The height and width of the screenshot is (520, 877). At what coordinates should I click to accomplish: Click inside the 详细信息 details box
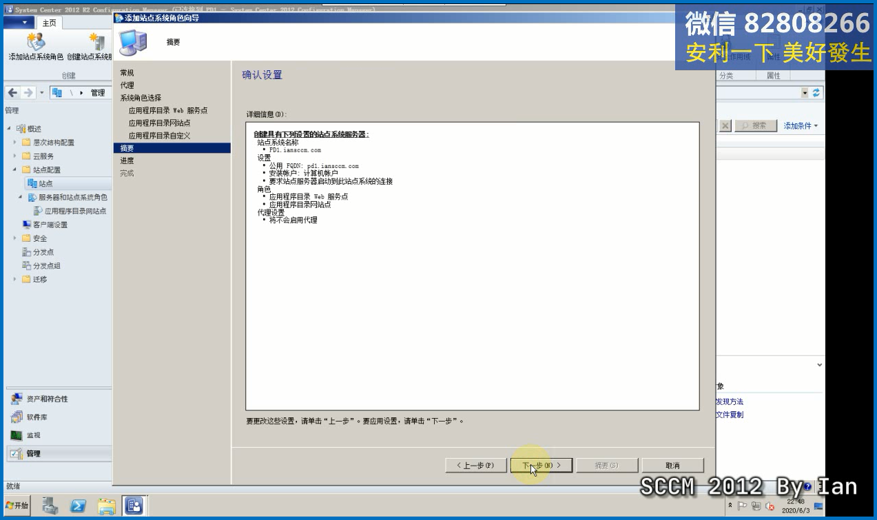pyautogui.click(x=473, y=266)
